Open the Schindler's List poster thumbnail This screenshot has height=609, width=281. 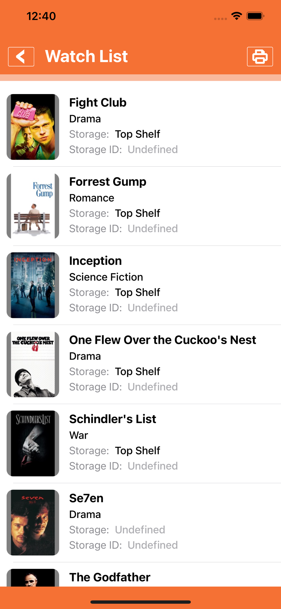(x=33, y=444)
